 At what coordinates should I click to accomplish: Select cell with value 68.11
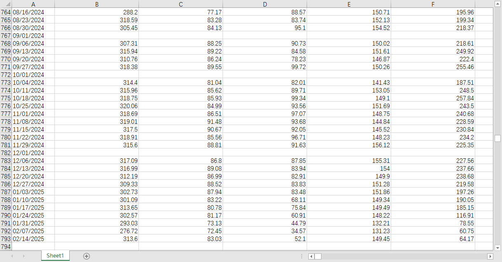[265, 200]
